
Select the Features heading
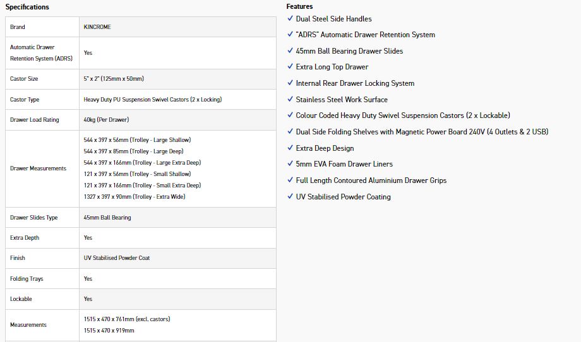[299, 6]
